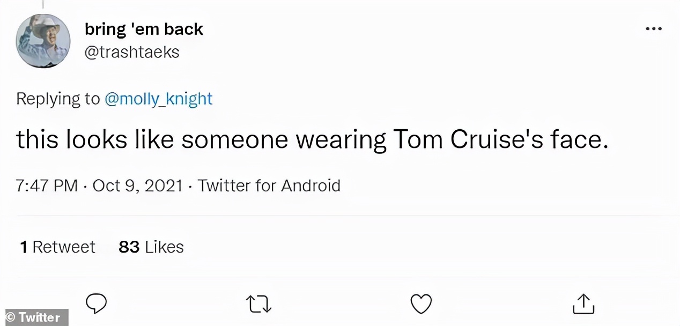Visit the @trashtaeks handle
Viewport: 680px width, 326px height.
coord(132,52)
